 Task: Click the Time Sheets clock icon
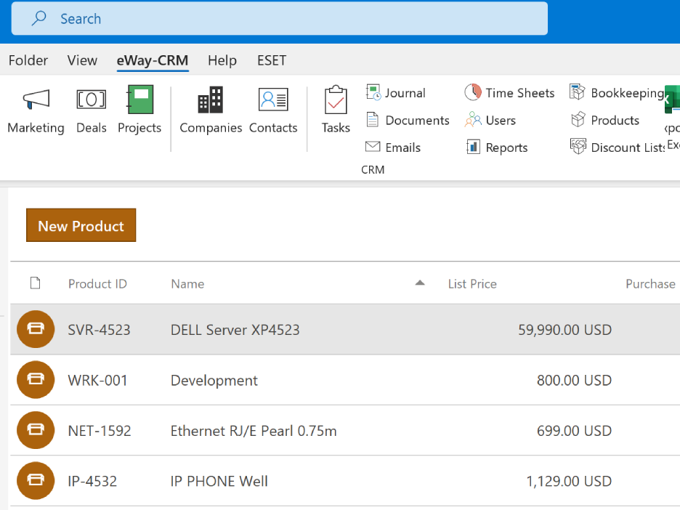pyautogui.click(x=473, y=92)
